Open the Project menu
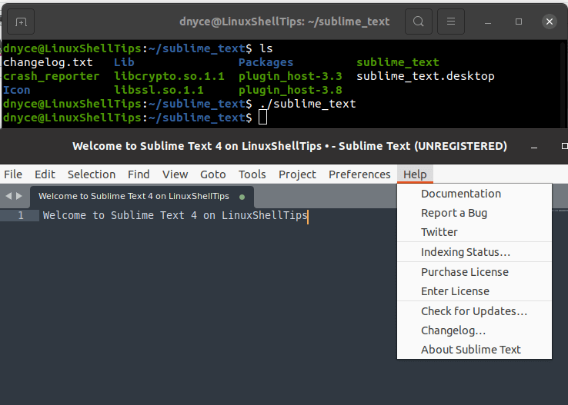This screenshot has width=568, height=405. [x=297, y=174]
